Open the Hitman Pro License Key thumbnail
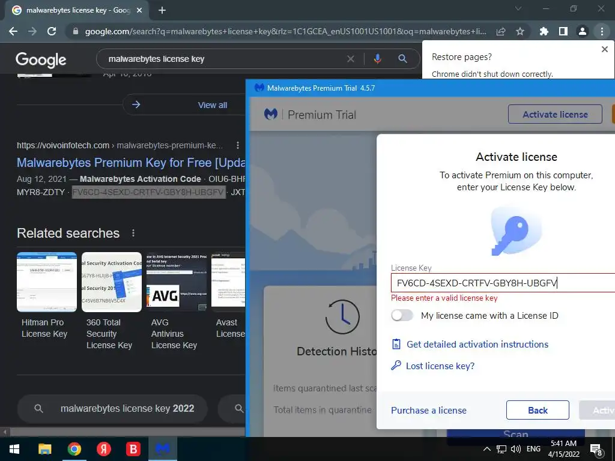The width and height of the screenshot is (615, 461). click(x=47, y=282)
